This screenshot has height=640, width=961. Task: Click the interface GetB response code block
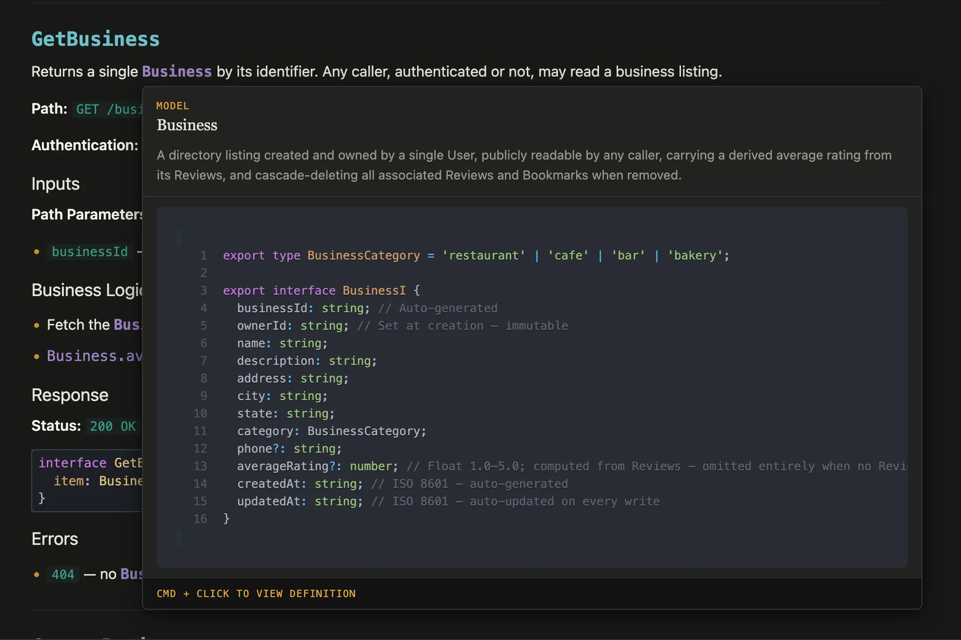click(87, 480)
